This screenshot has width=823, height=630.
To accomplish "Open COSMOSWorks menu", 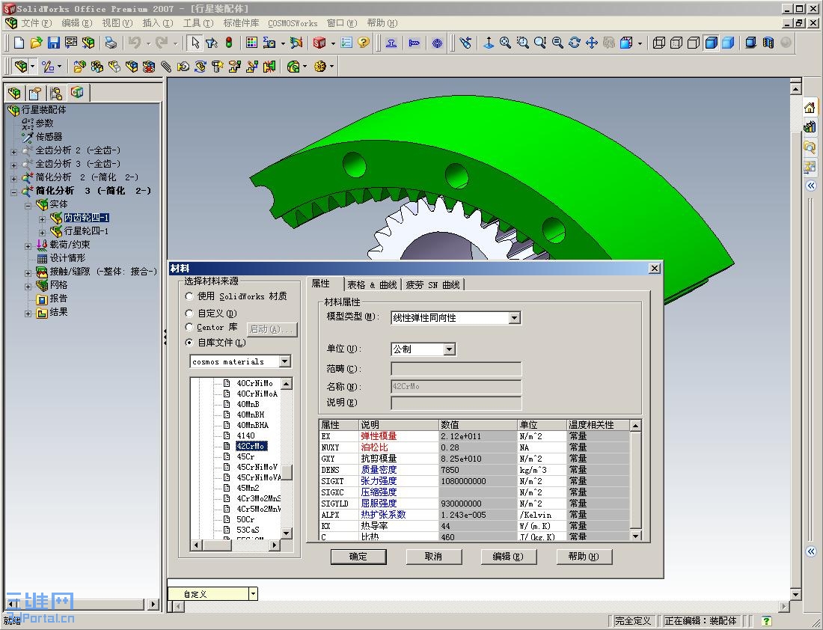I will pyautogui.click(x=293, y=23).
